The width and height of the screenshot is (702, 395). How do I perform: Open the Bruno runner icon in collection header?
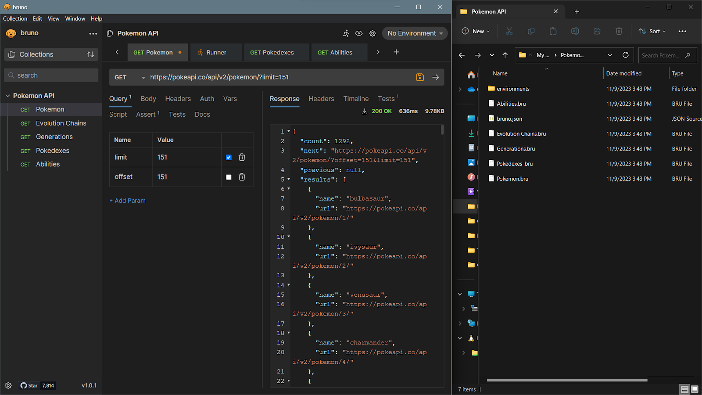pyautogui.click(x=346, y=33)
